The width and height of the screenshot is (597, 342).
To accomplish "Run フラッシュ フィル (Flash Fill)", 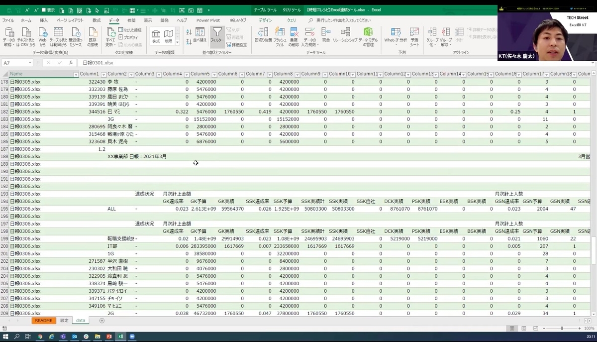I will coord(280,37).
